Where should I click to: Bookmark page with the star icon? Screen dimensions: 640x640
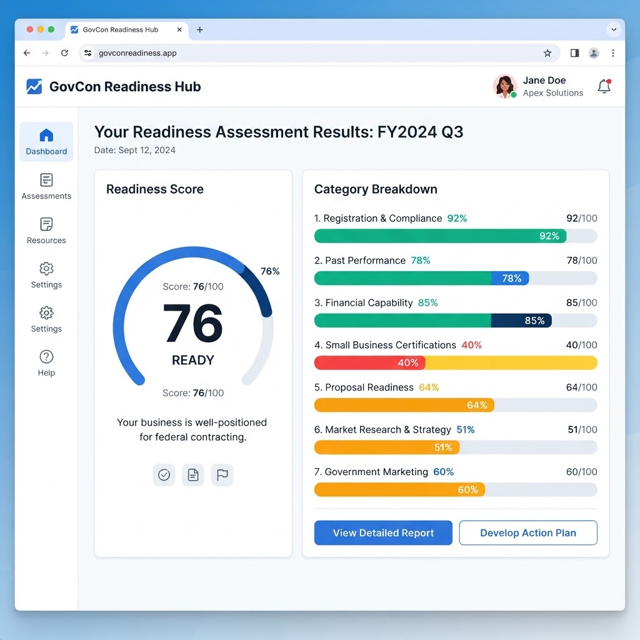(x=547, y=53)
